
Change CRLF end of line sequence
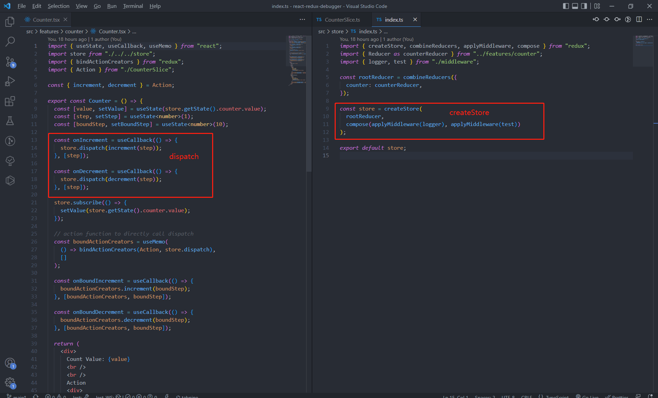(x=526, y=396)
